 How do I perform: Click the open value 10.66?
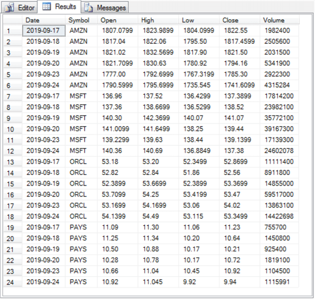pyautogui.click(x=118, y=271)
